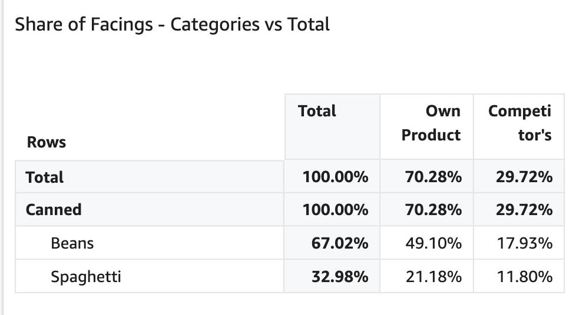
Task: Click the Competitor's value for Canned
Action: coord(524,210)
